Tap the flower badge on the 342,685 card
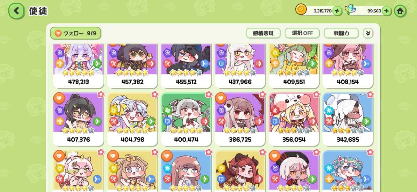The height and width of the screenshot is (192, 417). coord(370,95)
